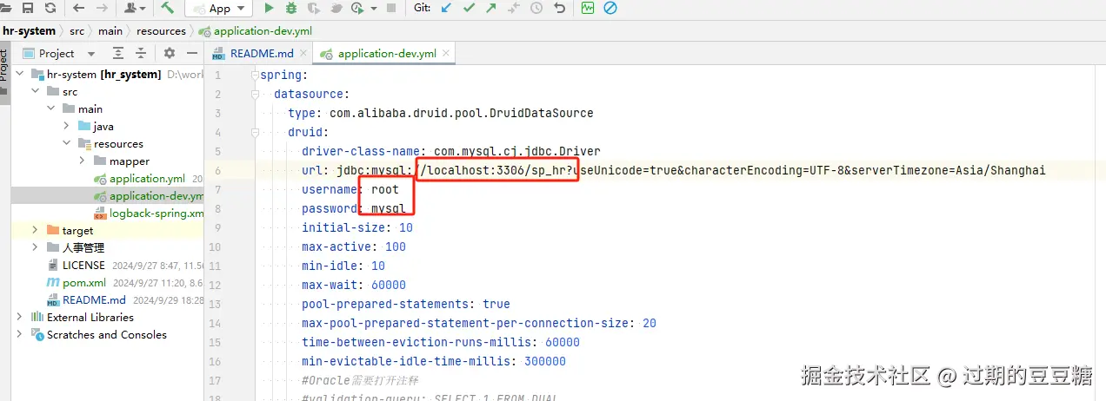Run with coverage using the shield icon

pyautogui.click(x=314, y=8)
